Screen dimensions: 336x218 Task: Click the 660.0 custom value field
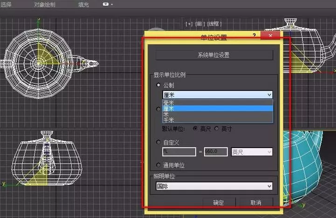coord(216,151)
